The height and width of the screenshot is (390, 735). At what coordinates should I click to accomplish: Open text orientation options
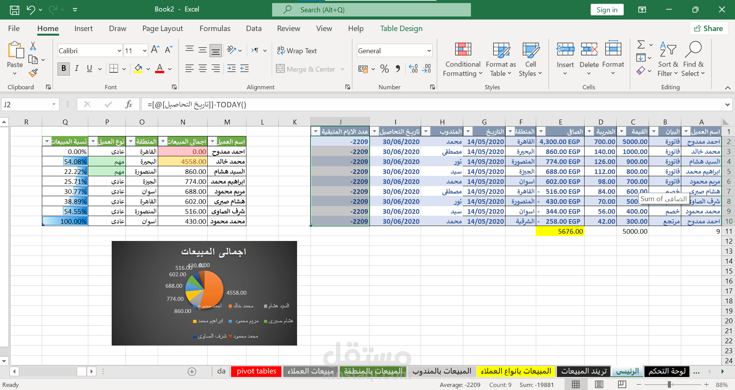pos(231,50)
